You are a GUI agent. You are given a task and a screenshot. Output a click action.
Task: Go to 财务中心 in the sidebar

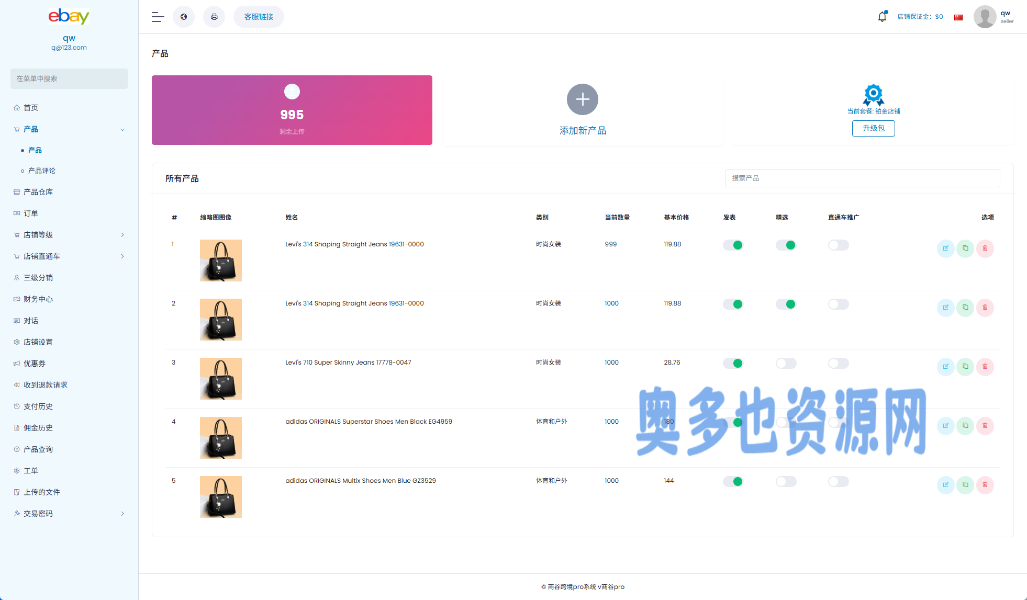coord(38,299)
